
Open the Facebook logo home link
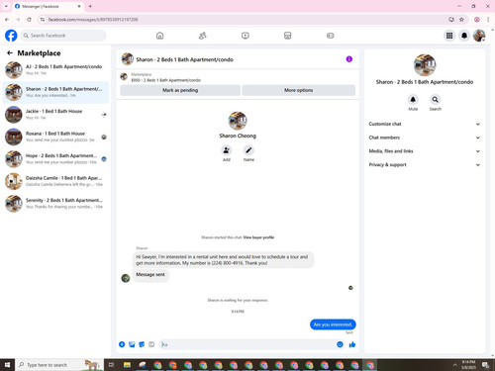(11, 36)
